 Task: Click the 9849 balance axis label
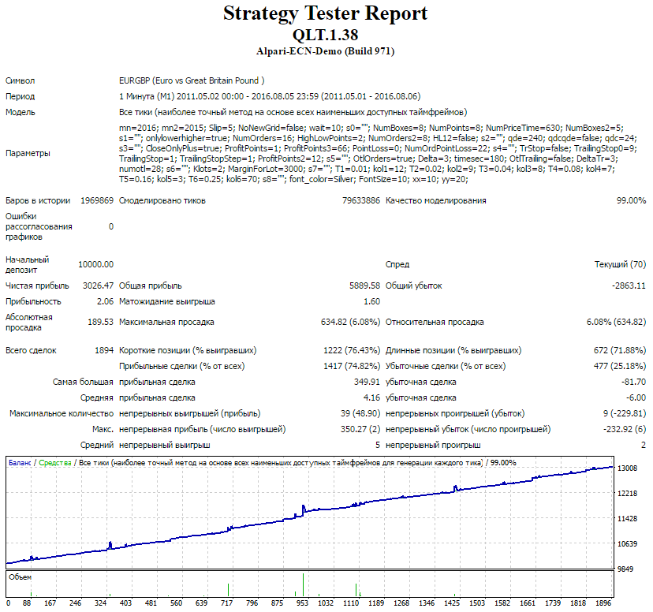click(625, 569)
